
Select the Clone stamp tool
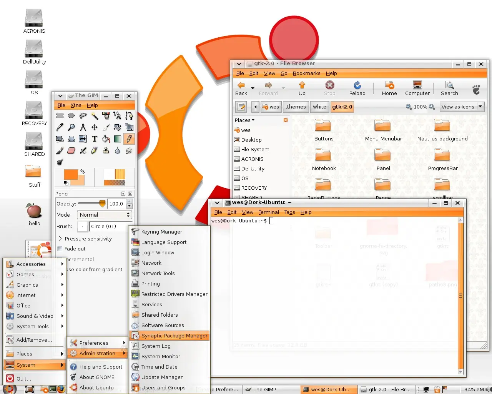coord(106,150)
